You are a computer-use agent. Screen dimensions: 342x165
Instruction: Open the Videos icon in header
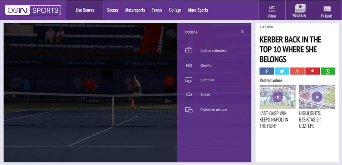pos(272,11)
